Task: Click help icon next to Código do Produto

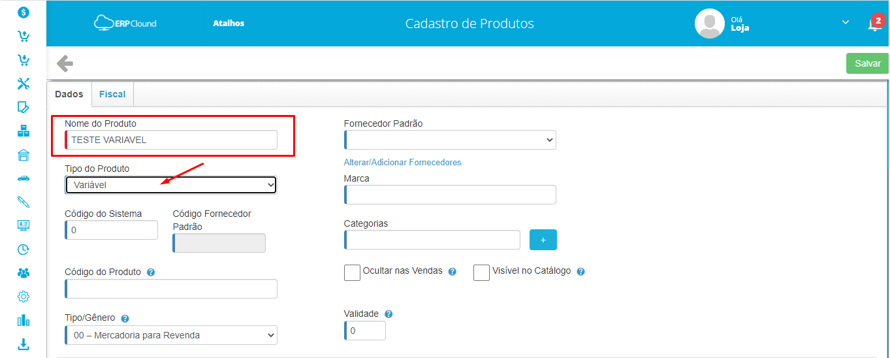Action: pos(151,272)
